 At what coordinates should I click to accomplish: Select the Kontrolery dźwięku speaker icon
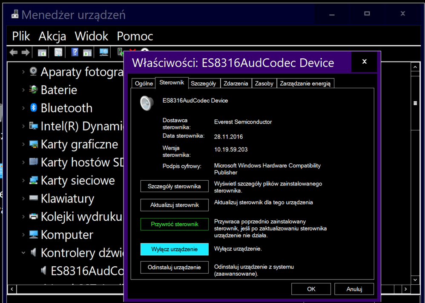point(33,253)
